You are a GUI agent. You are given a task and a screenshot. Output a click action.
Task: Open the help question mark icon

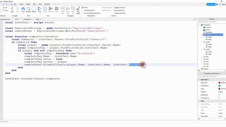pyautogui.click(x=217, y=5)
